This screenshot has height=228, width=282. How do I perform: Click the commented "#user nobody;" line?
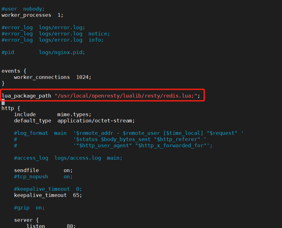coord(23,9)
